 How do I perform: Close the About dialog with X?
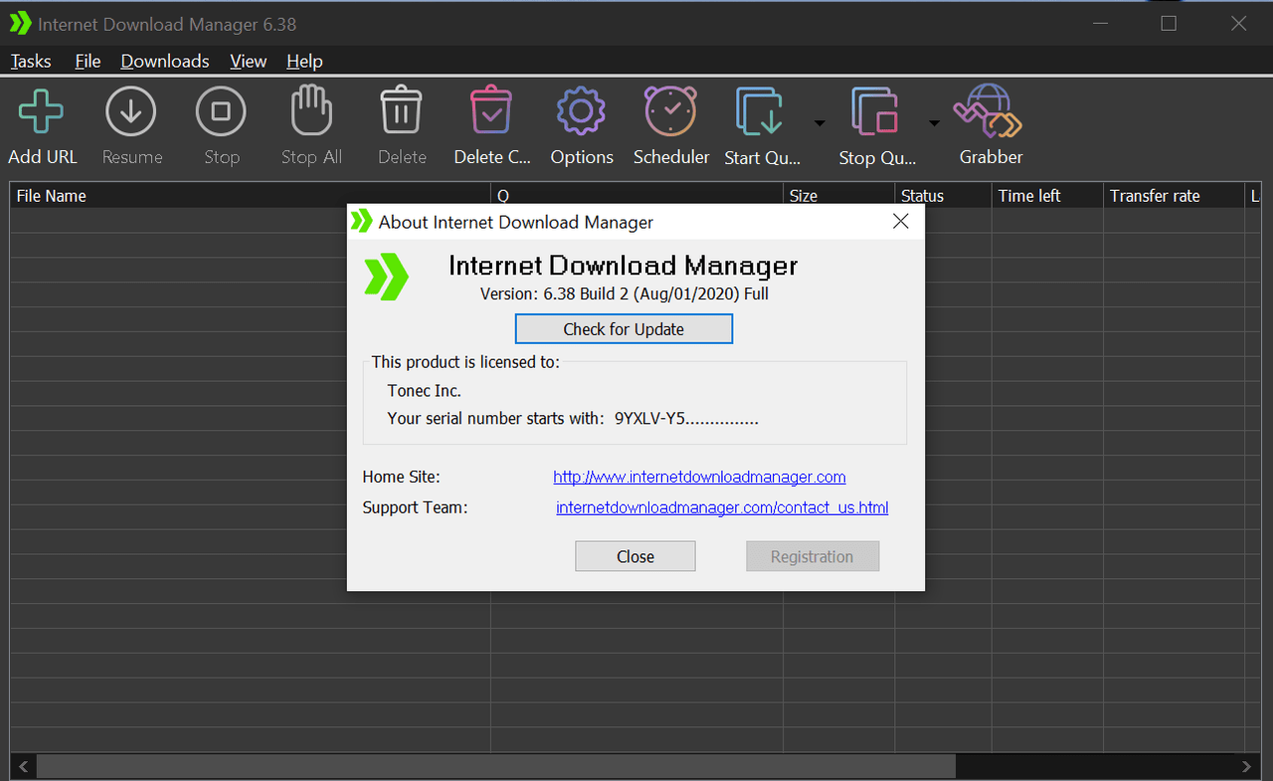point(900,222)
